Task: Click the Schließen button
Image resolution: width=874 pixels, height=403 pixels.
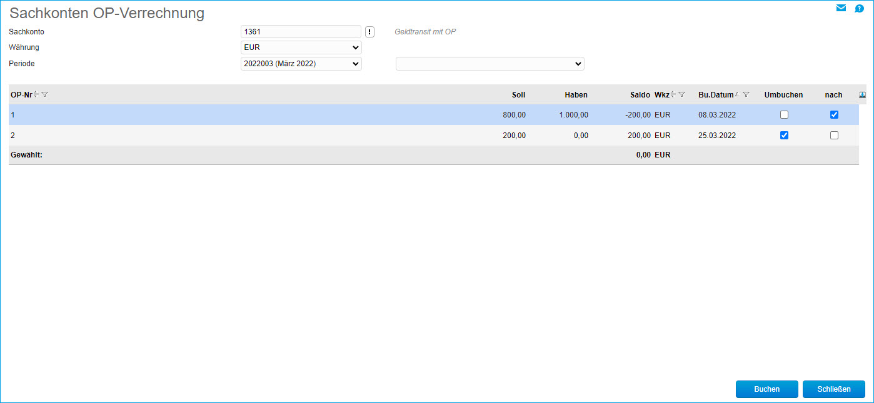Action: pyautogui.click(x=833, y=389)
